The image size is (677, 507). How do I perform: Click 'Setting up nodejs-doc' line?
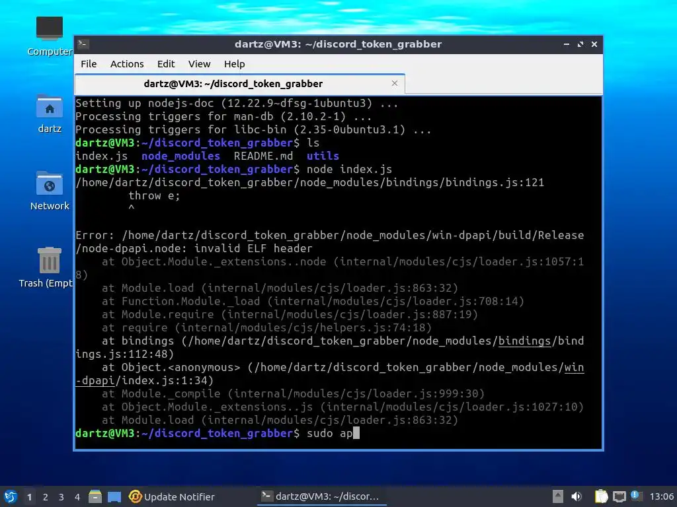(x=237, y=104)
